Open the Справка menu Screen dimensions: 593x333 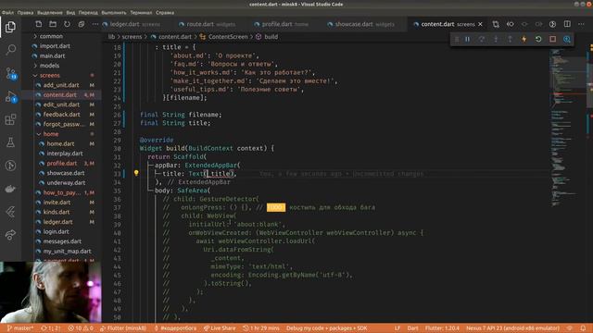(x=165, y=12)
